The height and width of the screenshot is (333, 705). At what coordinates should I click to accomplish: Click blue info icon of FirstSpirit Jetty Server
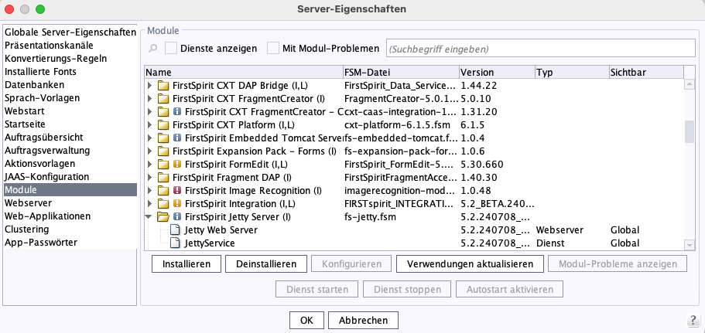click(176, 217)
